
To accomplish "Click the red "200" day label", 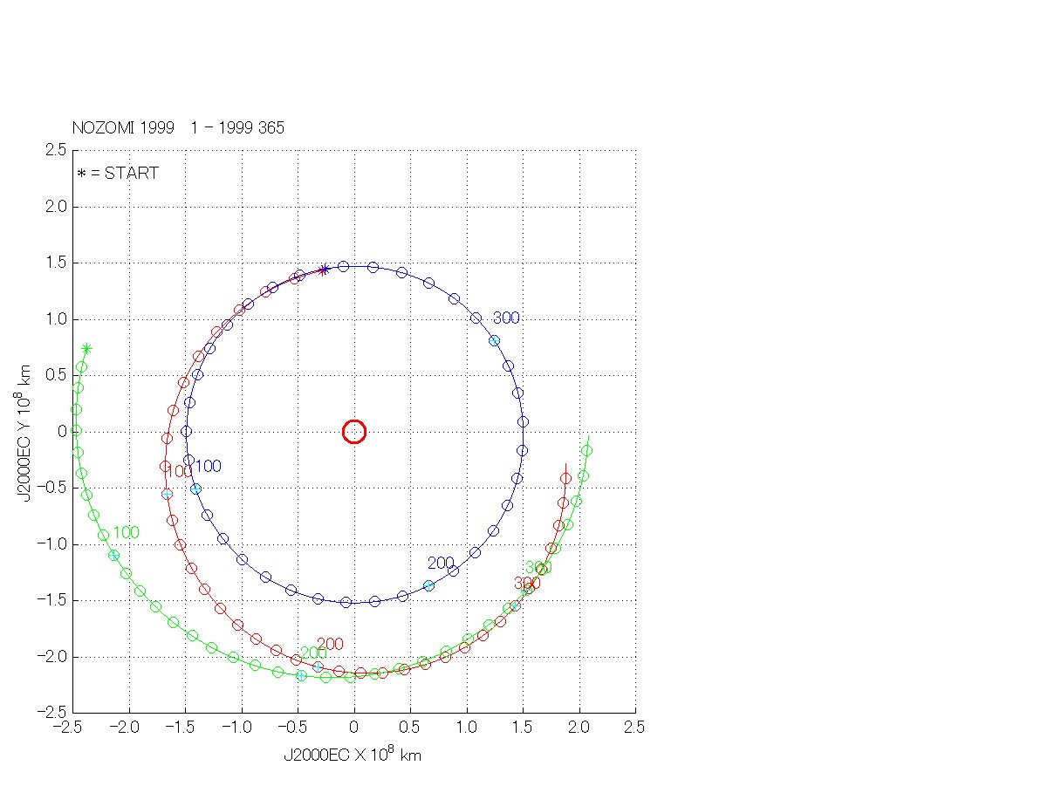I will (x=330, y=644).
